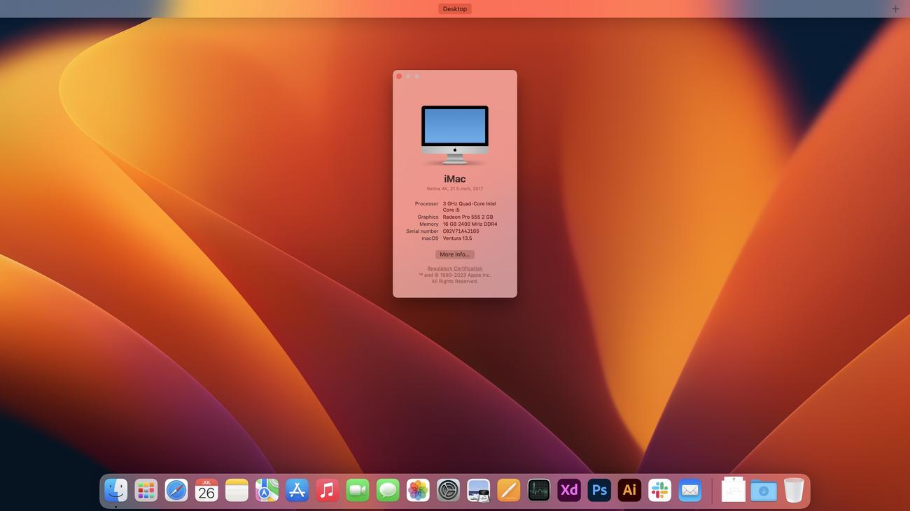
Task: Launch Adobe Photoshop from dock
Action: pyautogui.click(x=599, y=490)
